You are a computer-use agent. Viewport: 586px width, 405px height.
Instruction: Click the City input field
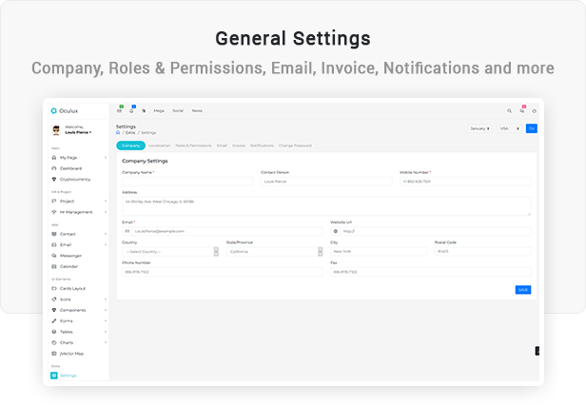379,252
